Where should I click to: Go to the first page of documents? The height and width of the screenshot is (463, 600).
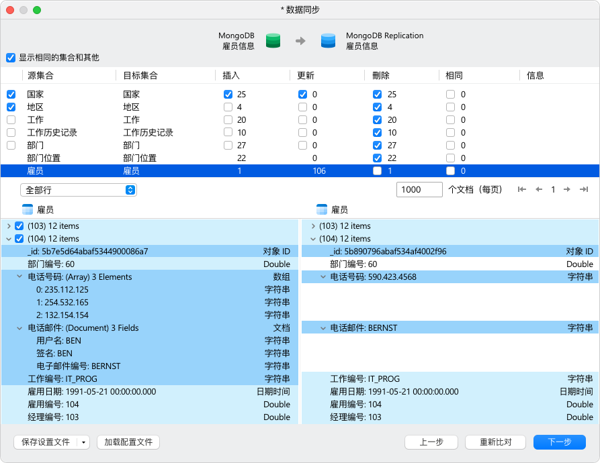click(522, 190)
